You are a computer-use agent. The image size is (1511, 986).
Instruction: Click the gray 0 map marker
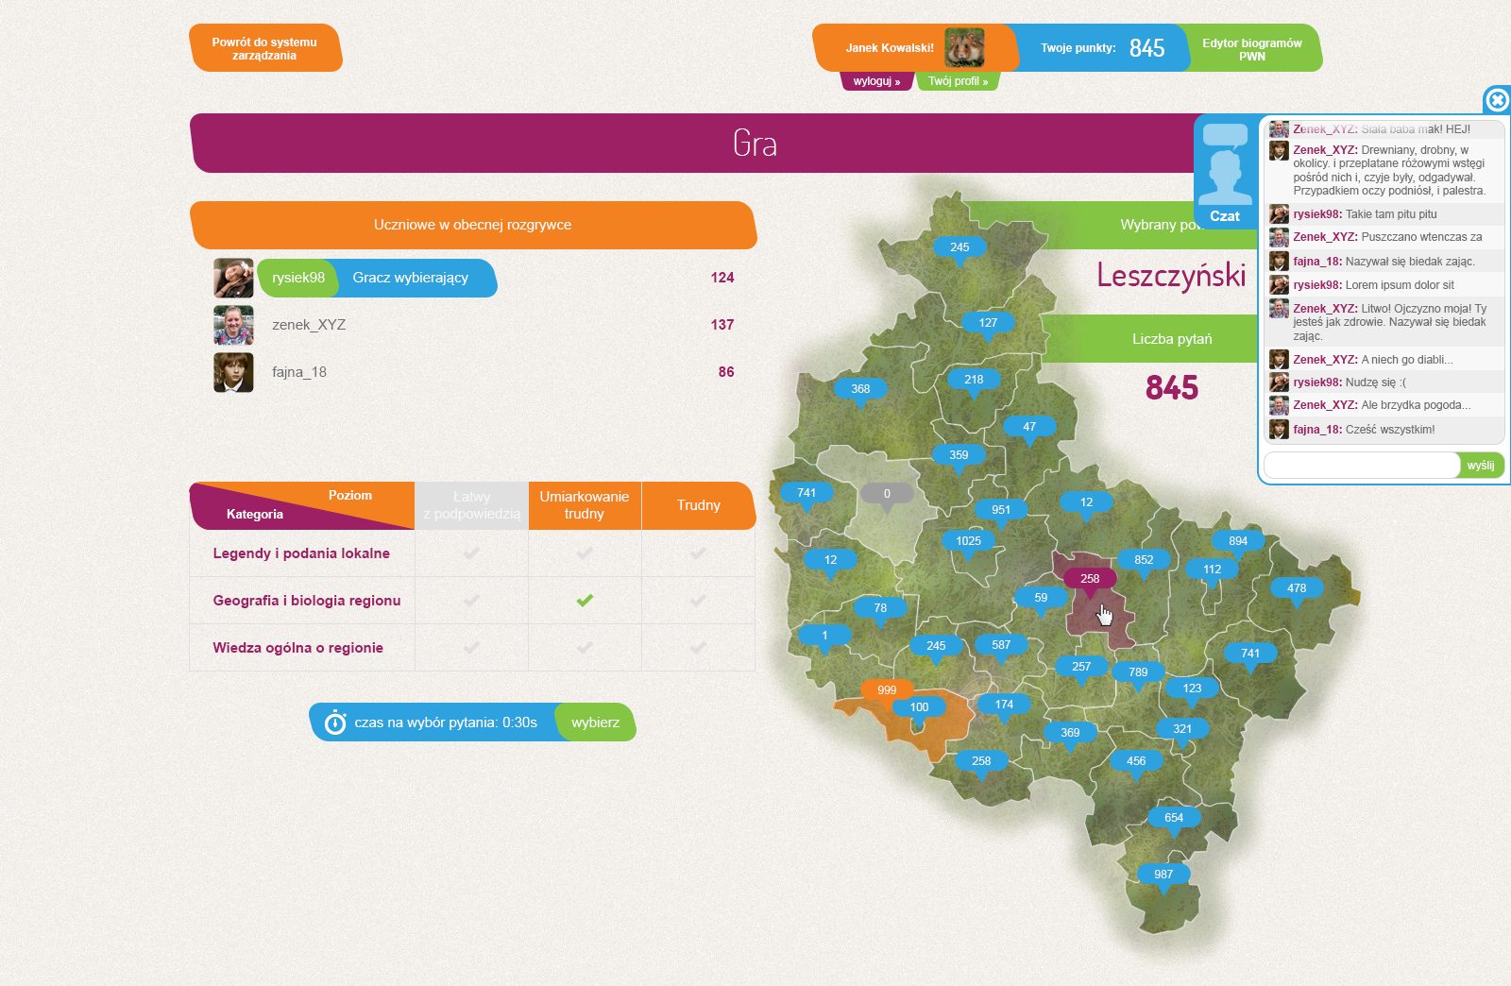pyautogui.click(x=886, y=494)
